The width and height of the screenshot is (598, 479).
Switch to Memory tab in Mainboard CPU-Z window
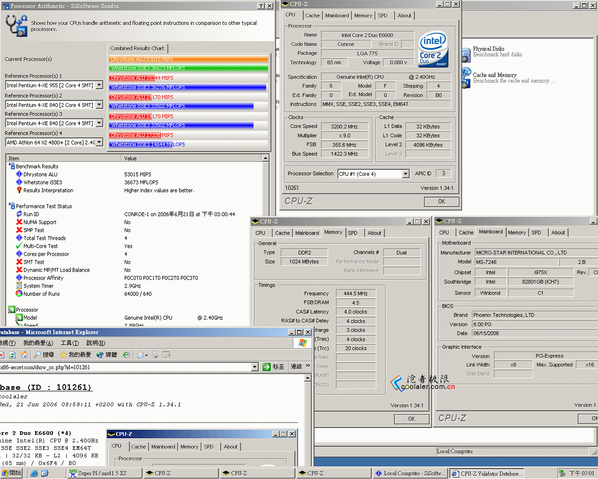point(517,232)
